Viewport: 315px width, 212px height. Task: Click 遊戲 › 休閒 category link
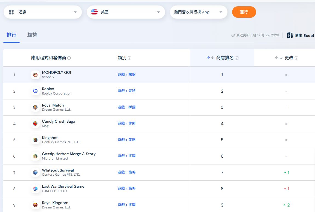click(126, 123)
